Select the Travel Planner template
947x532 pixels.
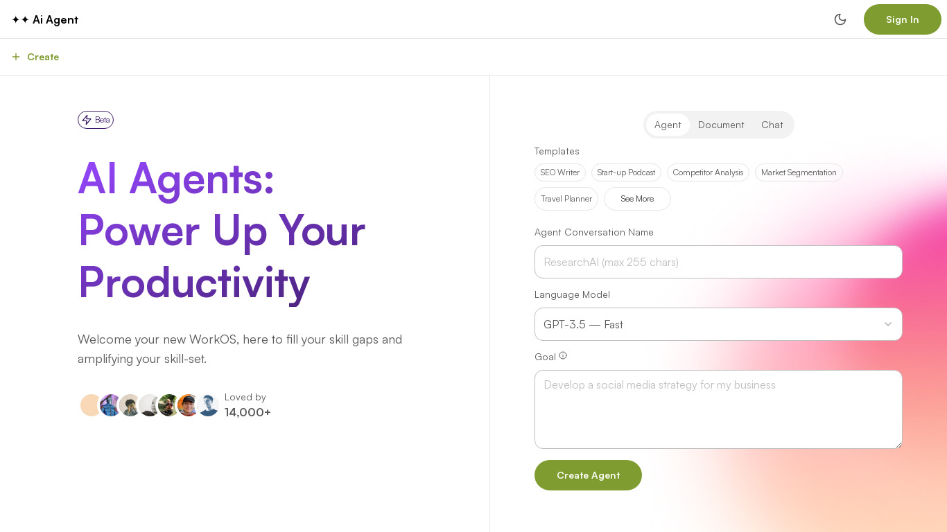(566, 199)
